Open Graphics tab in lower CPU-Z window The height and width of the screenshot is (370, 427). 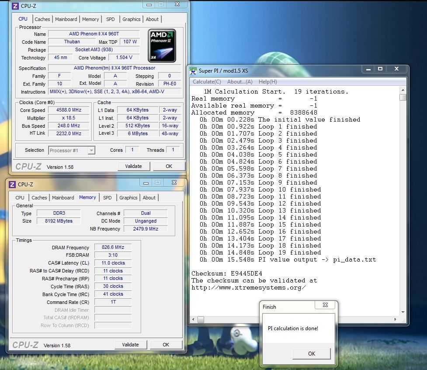click(x=128, y=198)
